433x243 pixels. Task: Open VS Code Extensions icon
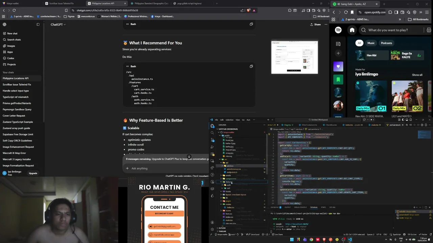tap(212, 154)
